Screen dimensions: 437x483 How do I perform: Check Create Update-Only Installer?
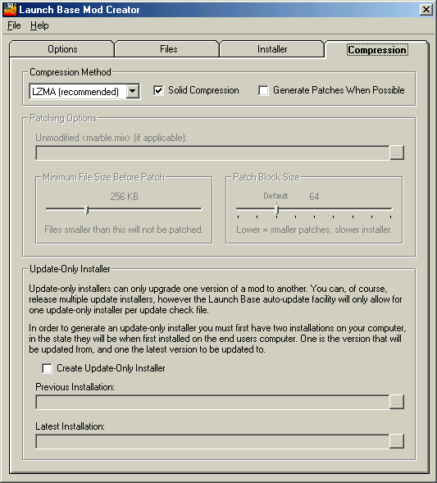pyautogui.click(x=47, y=368)
